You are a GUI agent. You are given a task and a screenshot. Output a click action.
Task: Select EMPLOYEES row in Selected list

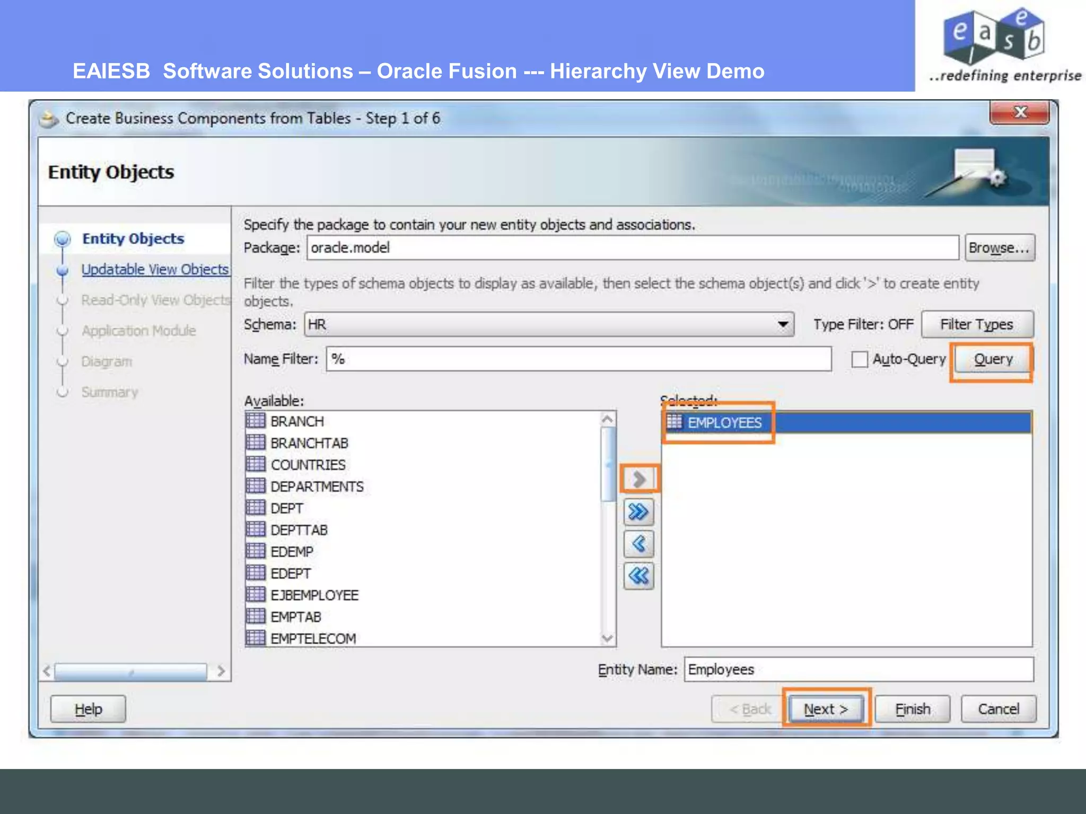click(847, 422)
